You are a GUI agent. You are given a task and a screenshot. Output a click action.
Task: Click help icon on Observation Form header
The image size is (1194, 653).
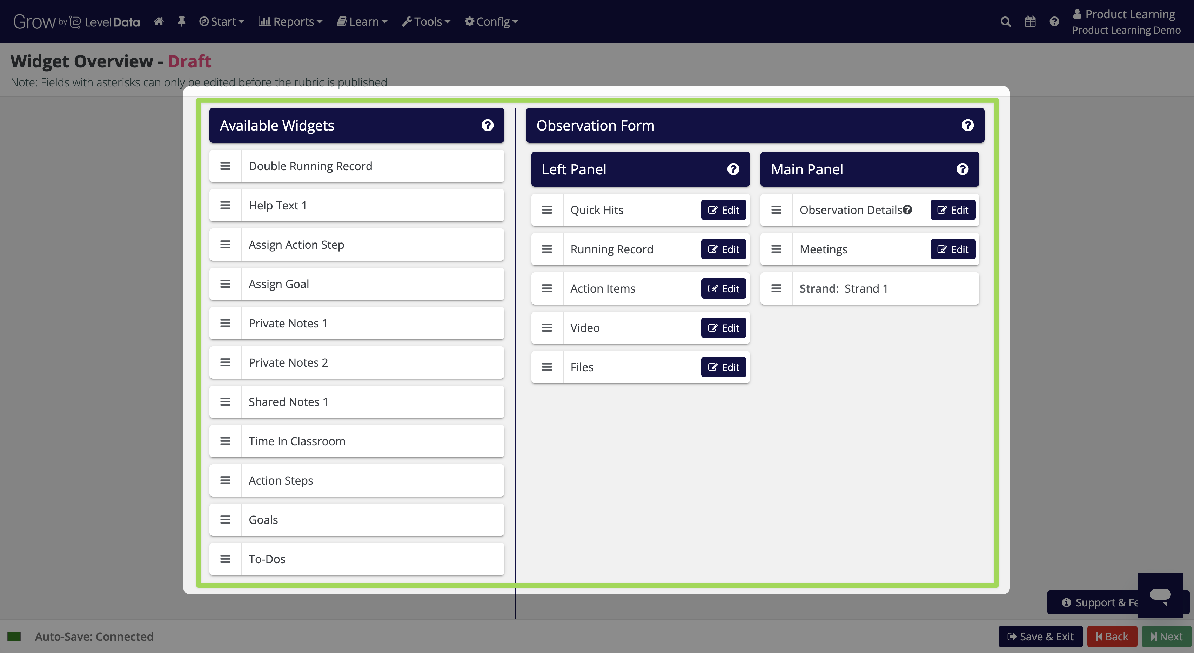tap(967, 125)
